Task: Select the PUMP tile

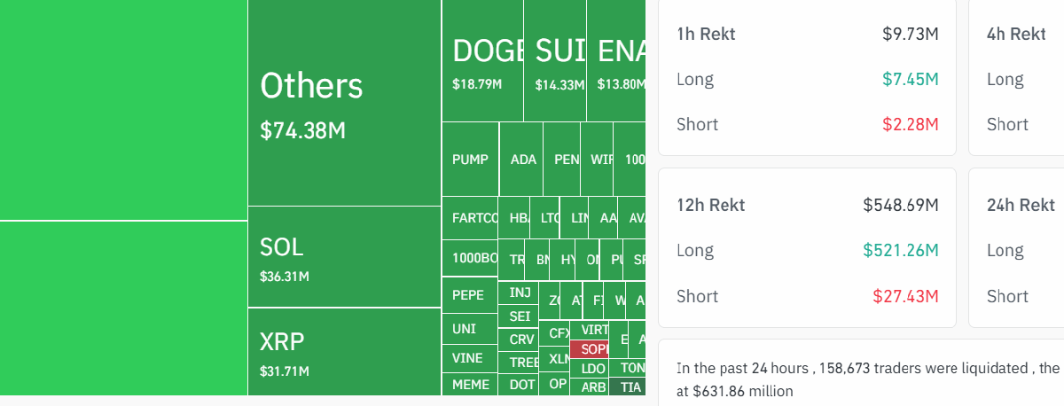Action: coord(470,160)
